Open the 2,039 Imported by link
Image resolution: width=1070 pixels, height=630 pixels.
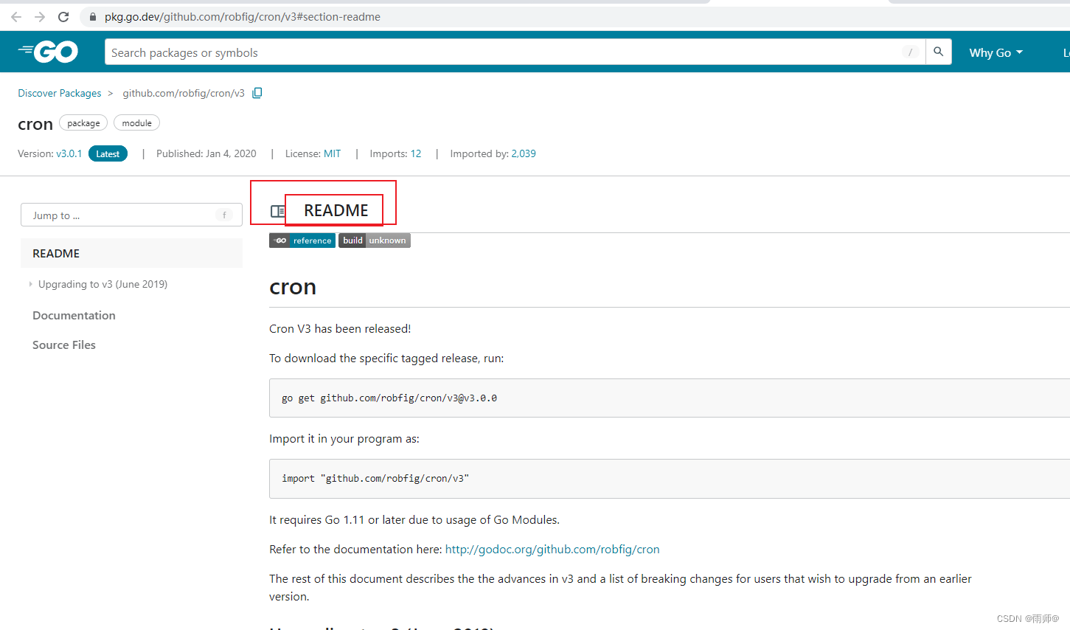point(523,153)
